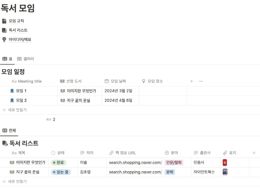260x189 pixels.
Task: Click the publisher cell 자이언트북스
Action: (x=204, y=172)
